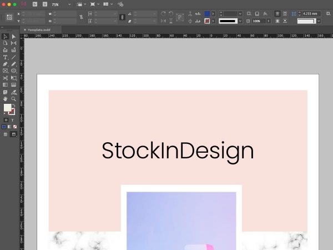
Task: Select the Eyedropper tool
Action: pos(13,92)
